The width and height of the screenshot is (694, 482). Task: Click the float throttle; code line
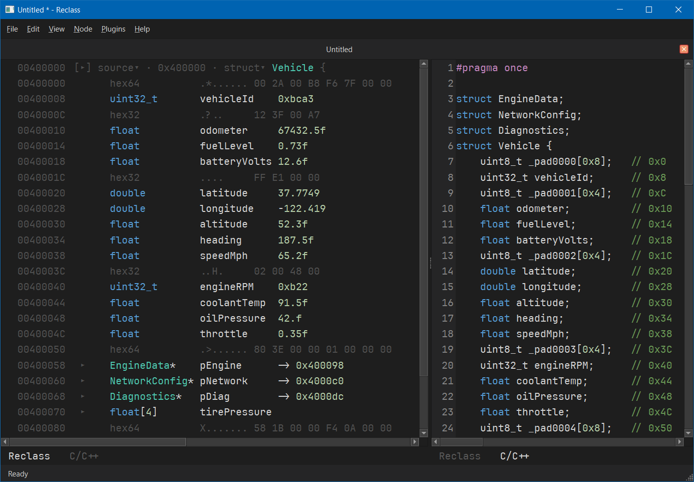pyautogui.click(x=525, y=412)
